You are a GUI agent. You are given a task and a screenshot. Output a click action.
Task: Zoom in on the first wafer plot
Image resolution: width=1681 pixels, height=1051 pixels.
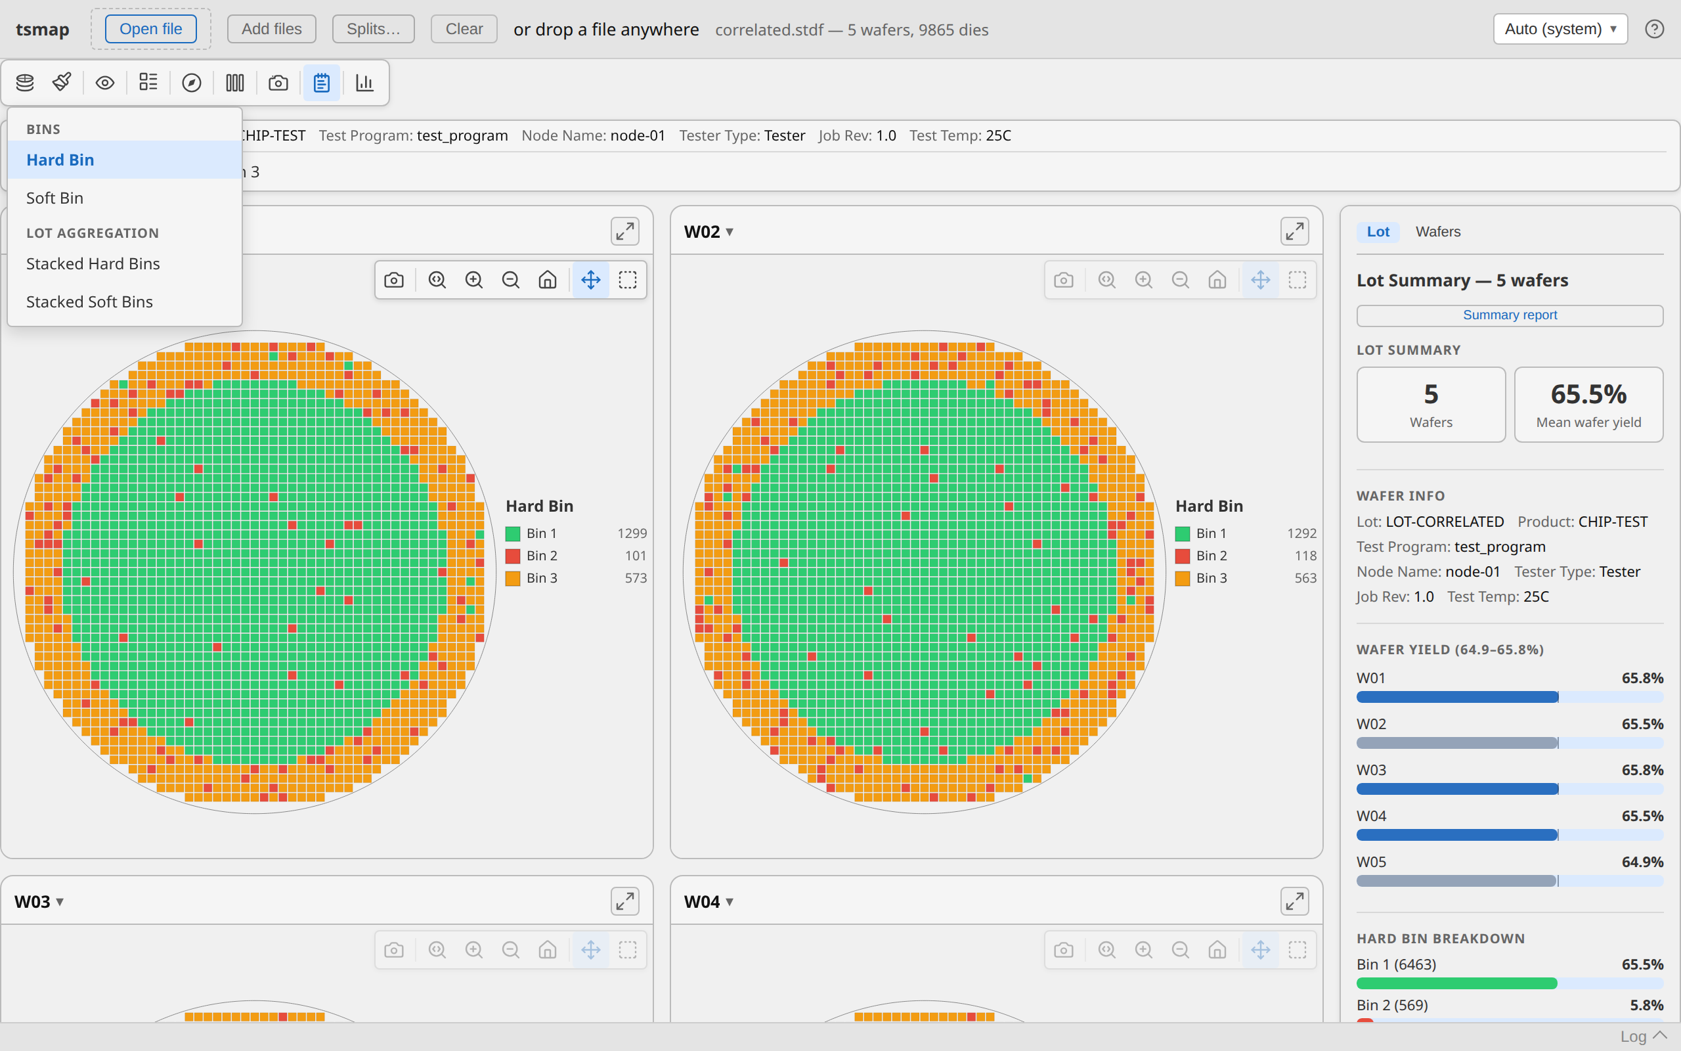(x=473, y=280)
